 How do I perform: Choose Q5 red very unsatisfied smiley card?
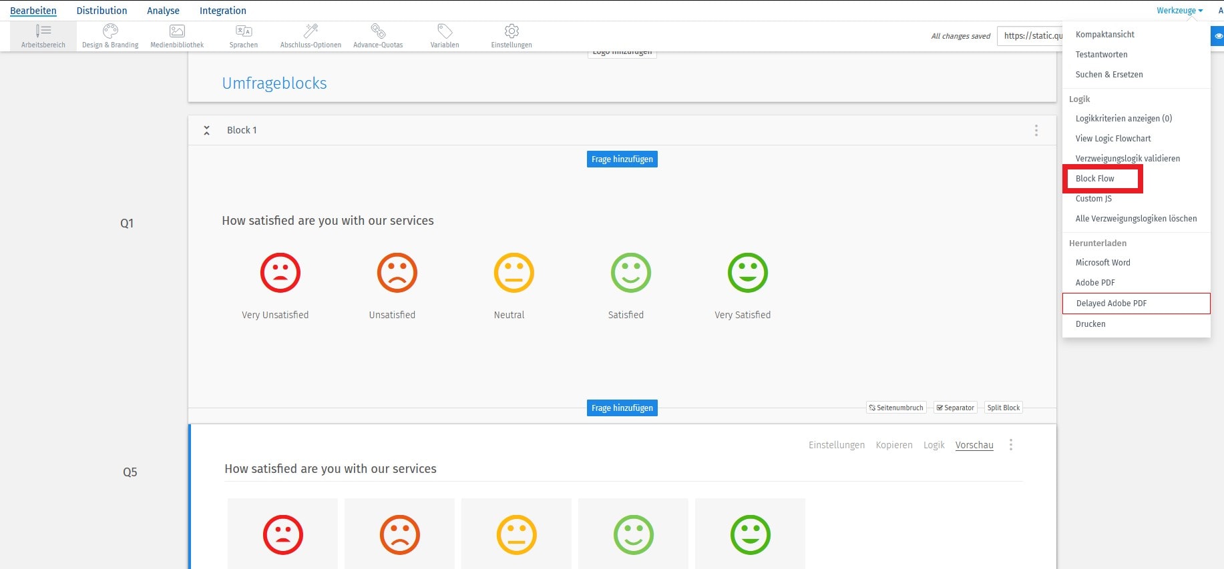(282, 534)
